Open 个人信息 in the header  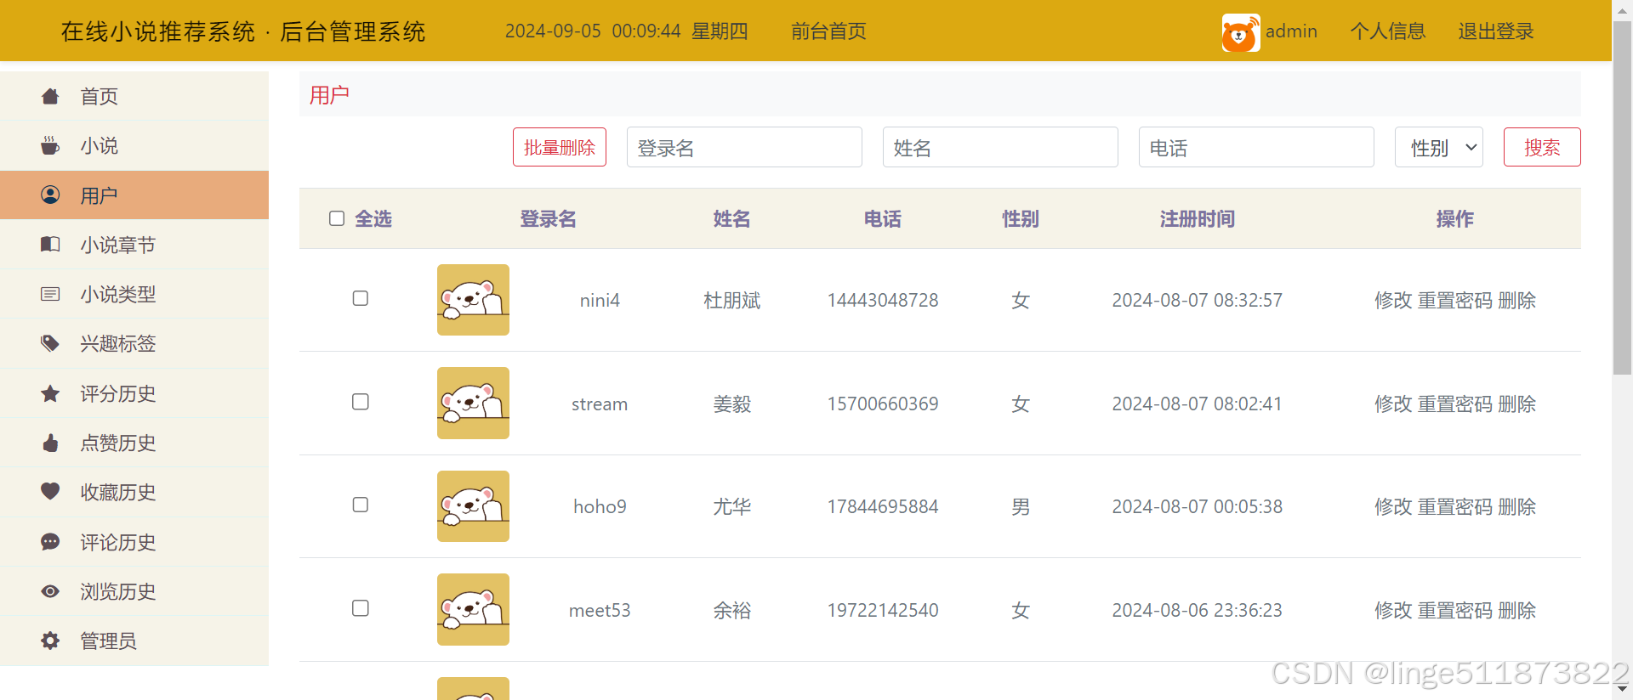coord(1388,31)
